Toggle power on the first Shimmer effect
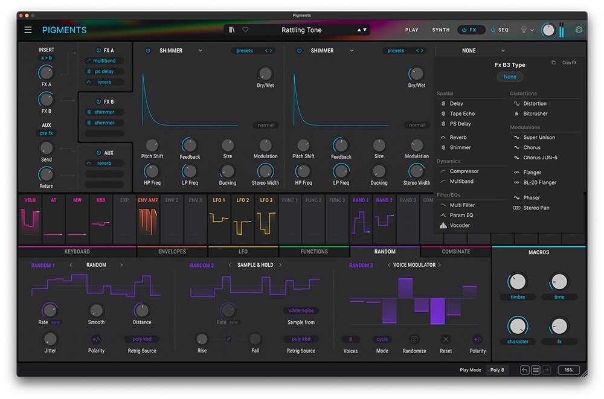 pos(148,51)
